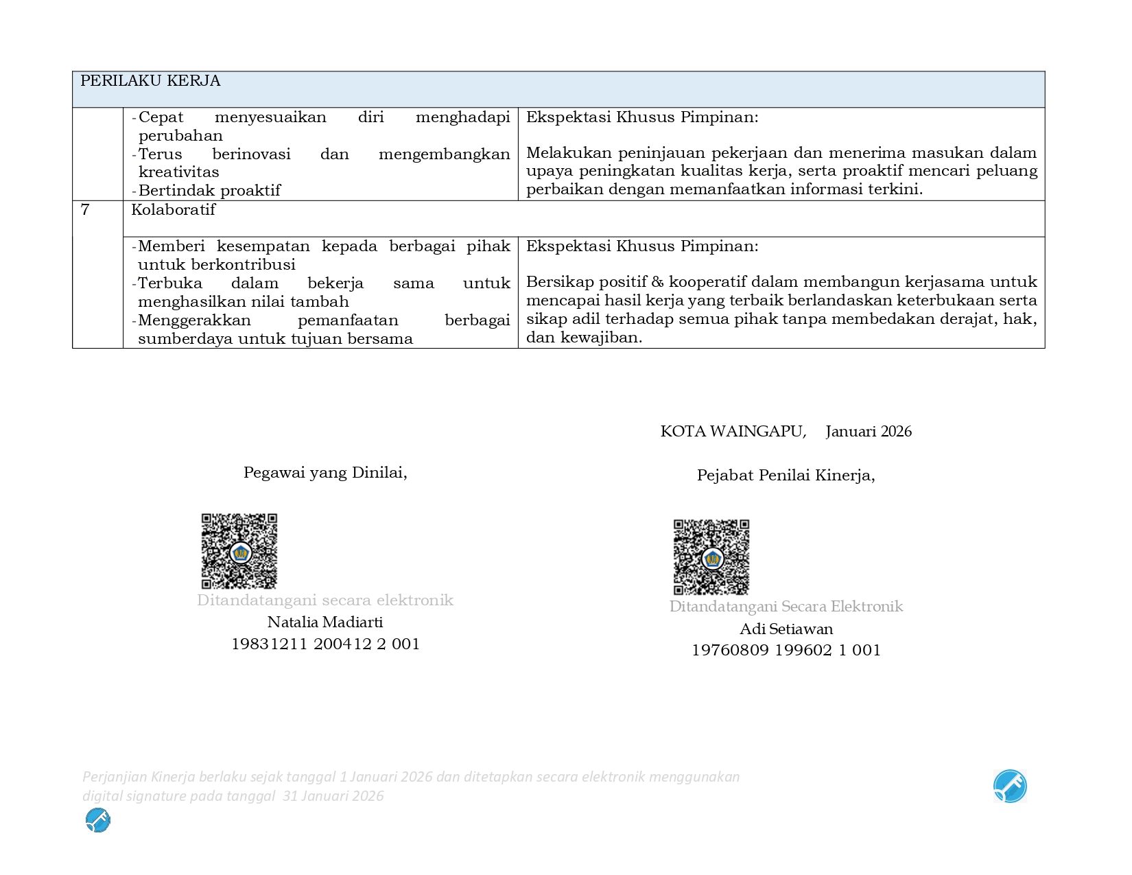The width and height of the screenshot is (1132, 875).
Task: Click the Kolaboratif row heading
Action: click(173, 210)
